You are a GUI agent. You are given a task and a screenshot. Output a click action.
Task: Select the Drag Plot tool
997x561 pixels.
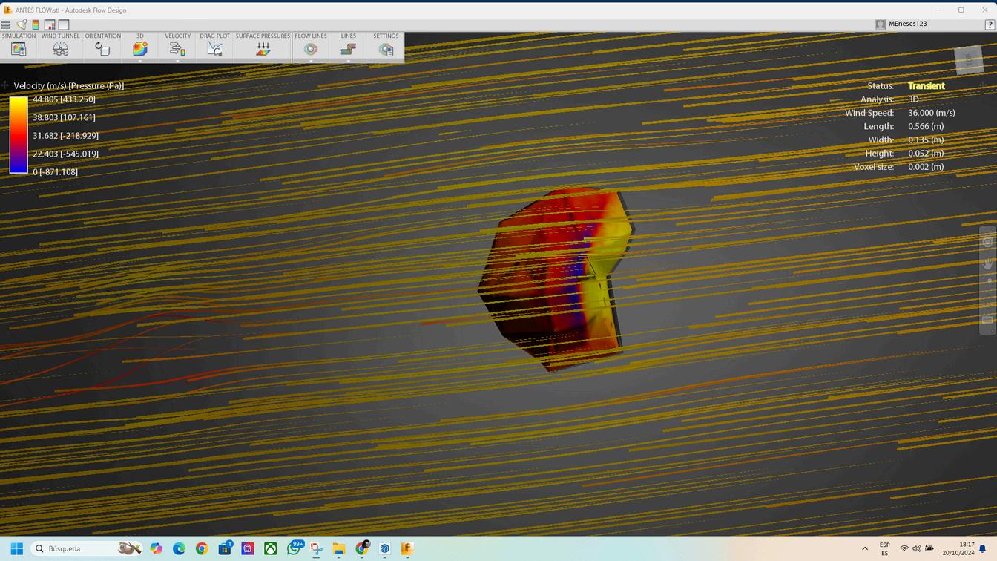[214, 49]
